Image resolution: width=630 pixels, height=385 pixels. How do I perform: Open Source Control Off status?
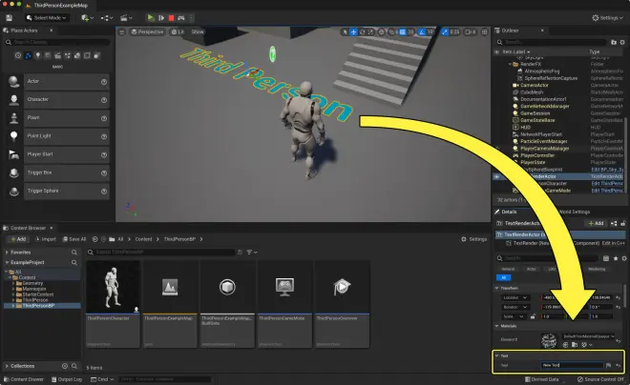tap(600, 379)
